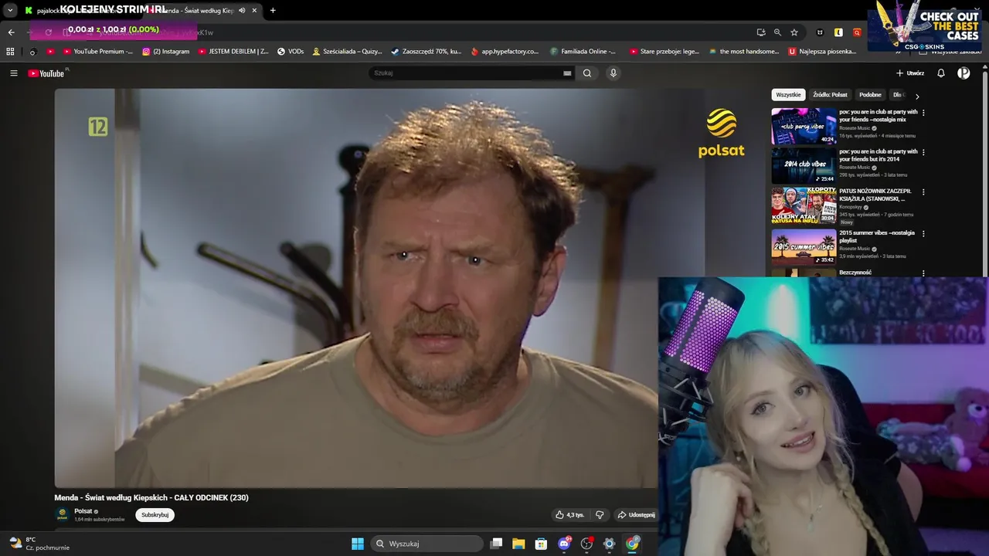The image size is (989, 556).
Task: Select the 'Wszystkie' filter chip
Action: pyautogui.click(x=788, y=95)
